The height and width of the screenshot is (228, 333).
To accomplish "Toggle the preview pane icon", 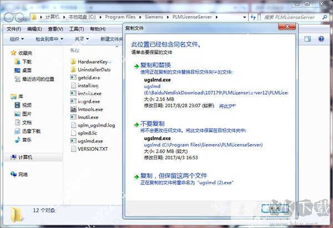I will pos(307,39).
